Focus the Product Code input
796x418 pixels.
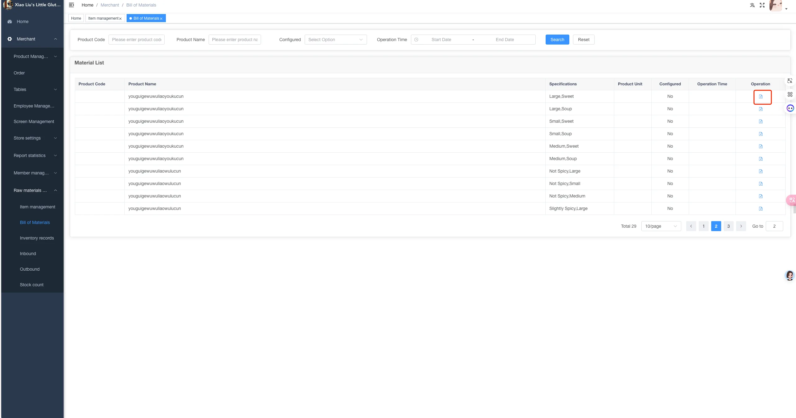(136, 40)
